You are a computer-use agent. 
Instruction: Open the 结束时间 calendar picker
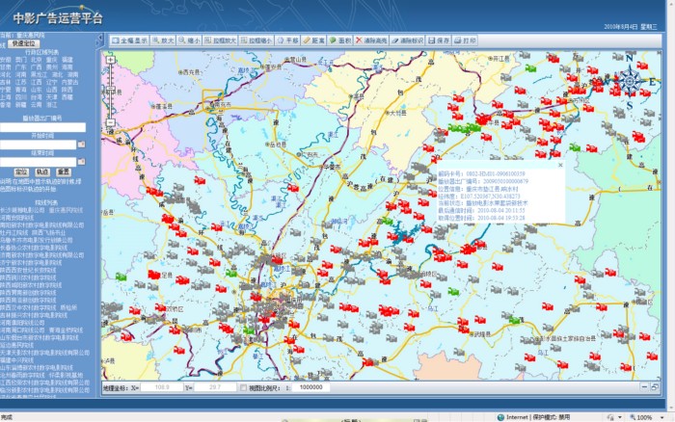click(x=81, y=160)
